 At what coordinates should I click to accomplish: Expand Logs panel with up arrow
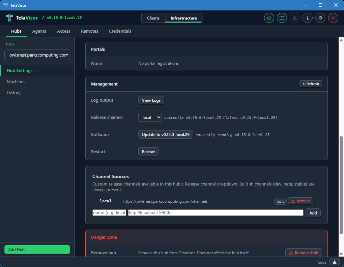335,262
